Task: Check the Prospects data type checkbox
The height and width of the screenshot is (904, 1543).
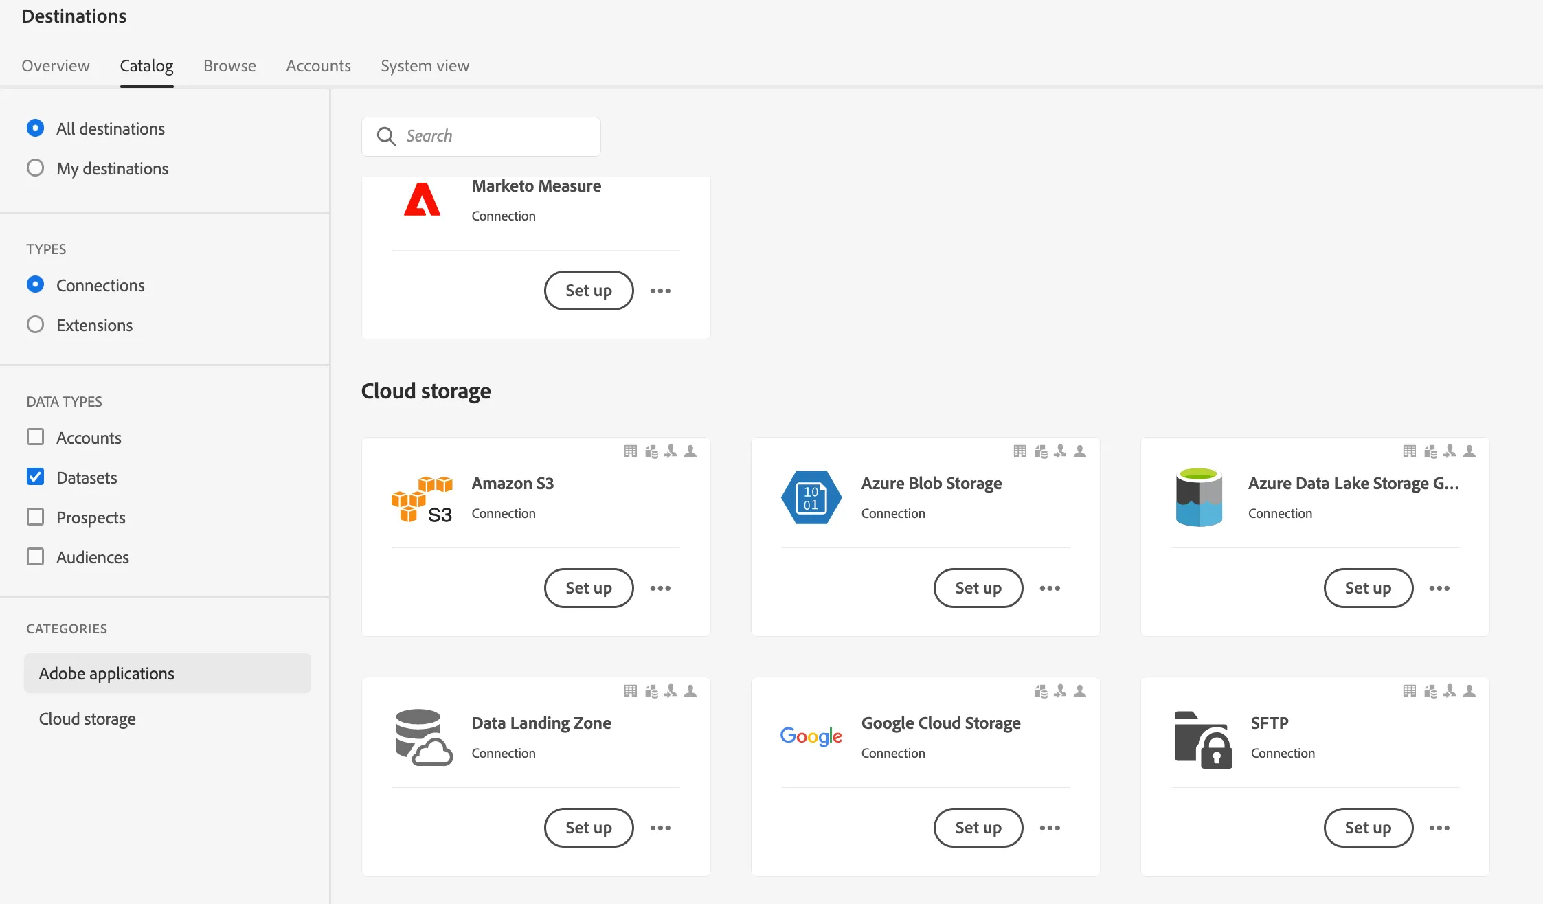Action: [x=35, y=517]
